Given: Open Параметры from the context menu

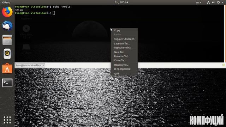Looking at the screenshot, I should pos(124,65).
